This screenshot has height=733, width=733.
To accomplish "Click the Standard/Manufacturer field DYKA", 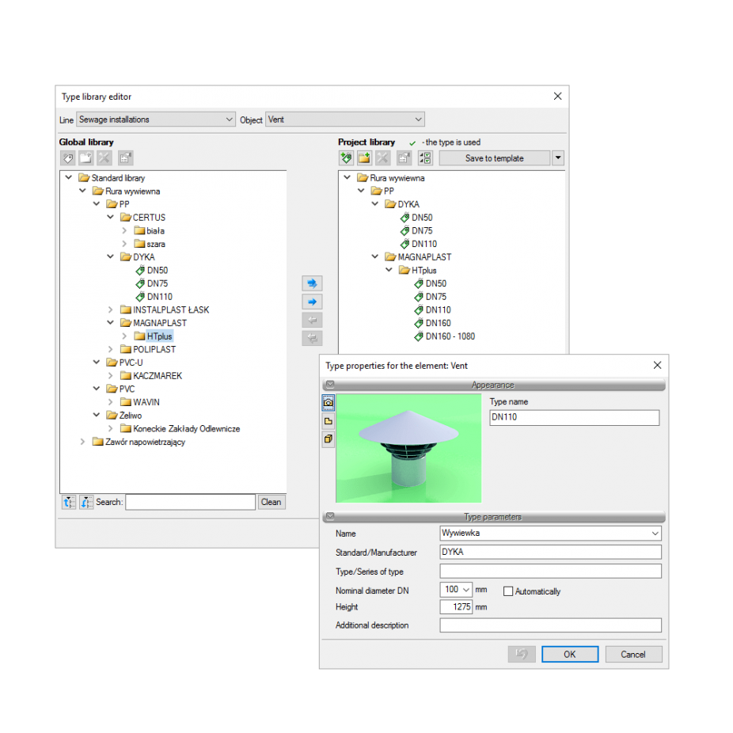I will pos(551,552).
